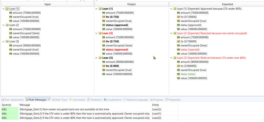The height and width of the screenshot is (122, 264).
Task: Collapse Loan [1] in the Input panel
Action: pyautogui.click(x=3, y=8)
